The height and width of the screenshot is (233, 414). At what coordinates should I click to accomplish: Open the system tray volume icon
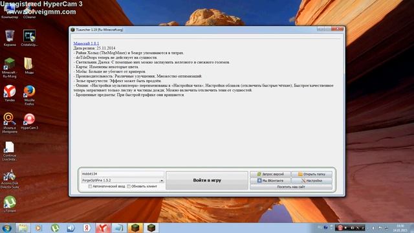click(373, 228)
